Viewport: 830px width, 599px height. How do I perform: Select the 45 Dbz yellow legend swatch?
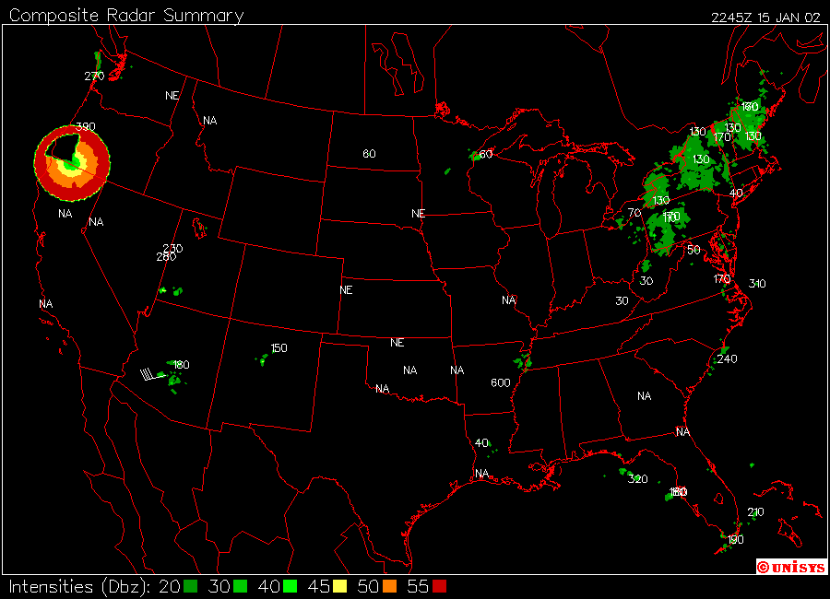pos(339,586)
